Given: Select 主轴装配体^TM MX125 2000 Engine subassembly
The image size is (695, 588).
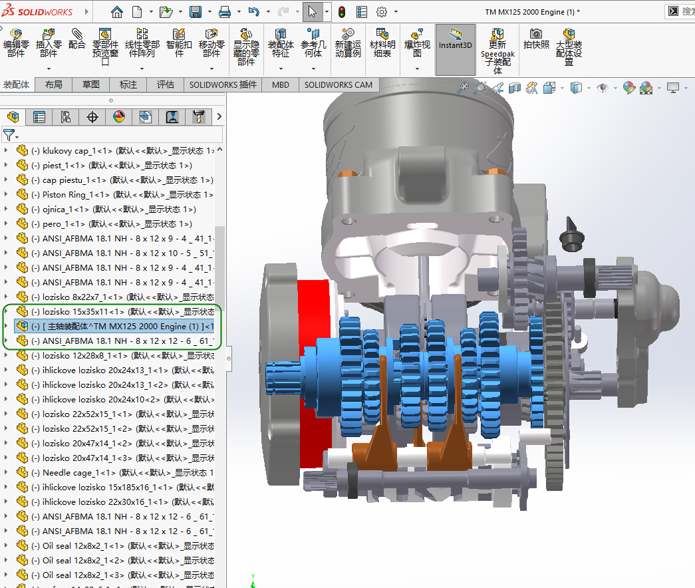Looking at the screenshot, I should point(114,327).
